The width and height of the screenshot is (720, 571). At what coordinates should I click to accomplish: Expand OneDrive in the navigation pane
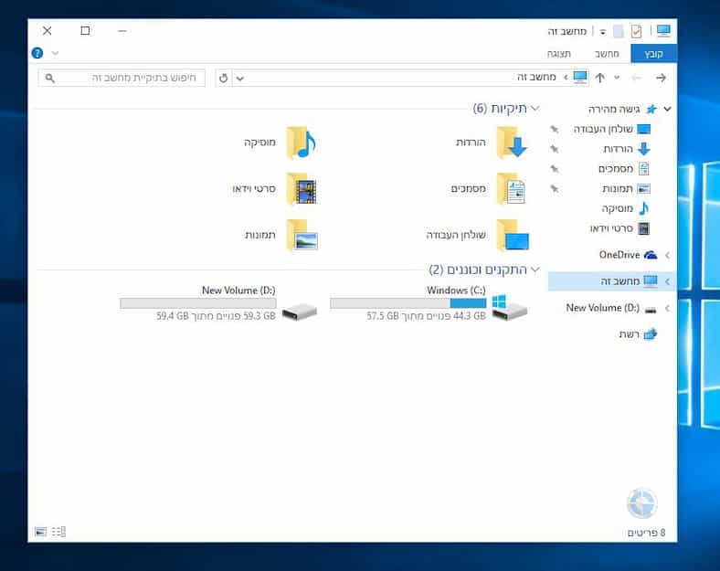[667, 255]
